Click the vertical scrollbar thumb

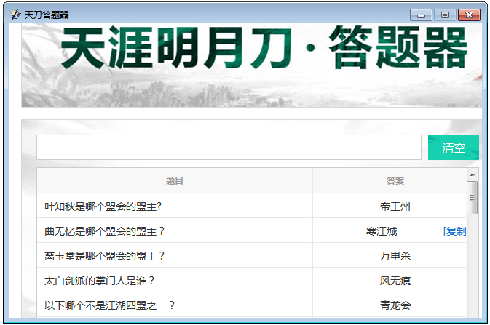tap(473, 198)
